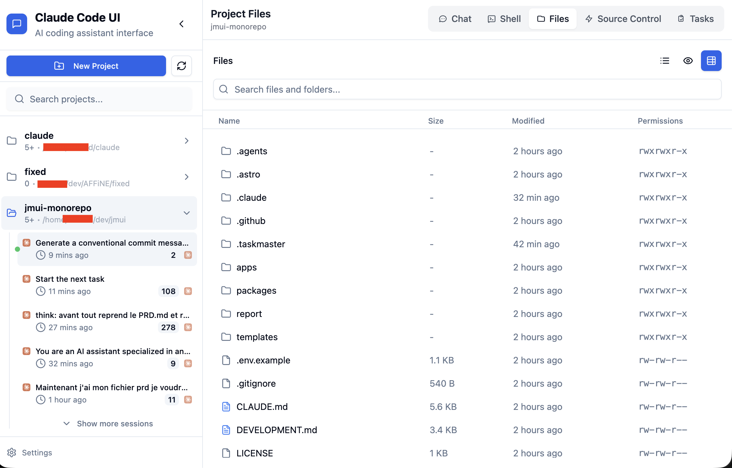Collapse sidebar with left chevron icon
Image resolution: width=732 pixels, height=468 pixels.
(x=182, y=24)
